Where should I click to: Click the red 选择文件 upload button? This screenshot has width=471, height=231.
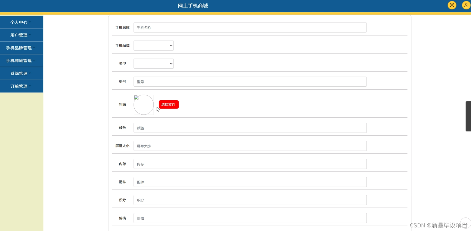(x=168, y=104)
